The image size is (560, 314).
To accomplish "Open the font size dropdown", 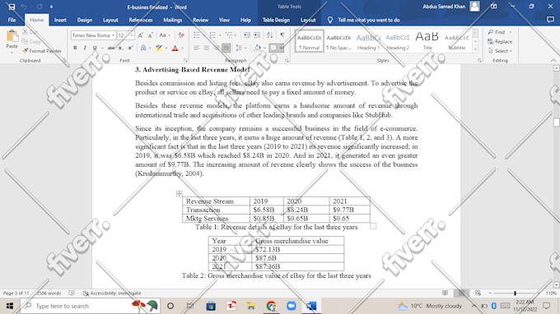I will tap(132, 35).
